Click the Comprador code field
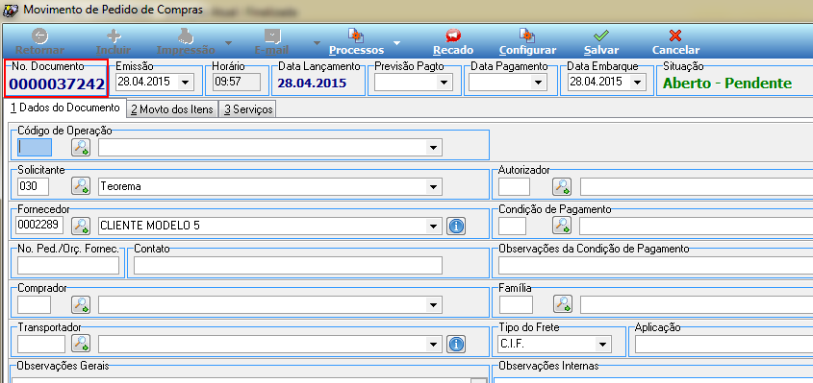Viewport: 813px width, 383px height. pyautogui.click(x=35, y=304)
